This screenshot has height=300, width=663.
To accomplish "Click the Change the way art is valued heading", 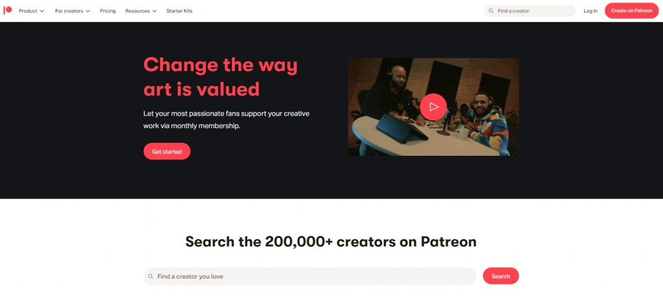I will (220, 77).
